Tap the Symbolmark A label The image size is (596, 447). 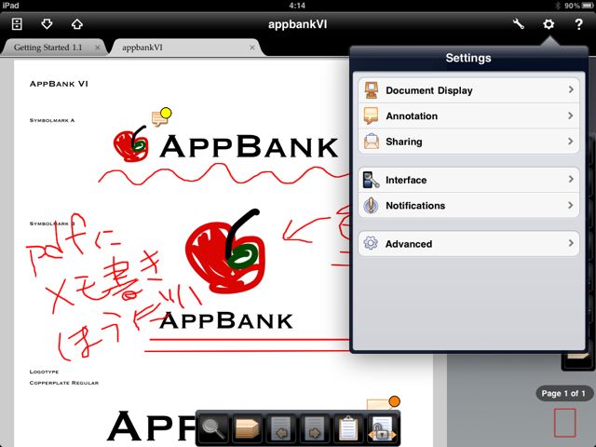coord(52,120)
